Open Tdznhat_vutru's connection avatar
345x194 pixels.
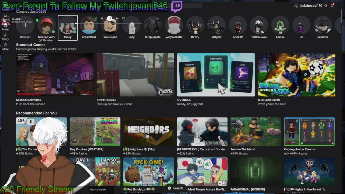click(x=46, y=25)
